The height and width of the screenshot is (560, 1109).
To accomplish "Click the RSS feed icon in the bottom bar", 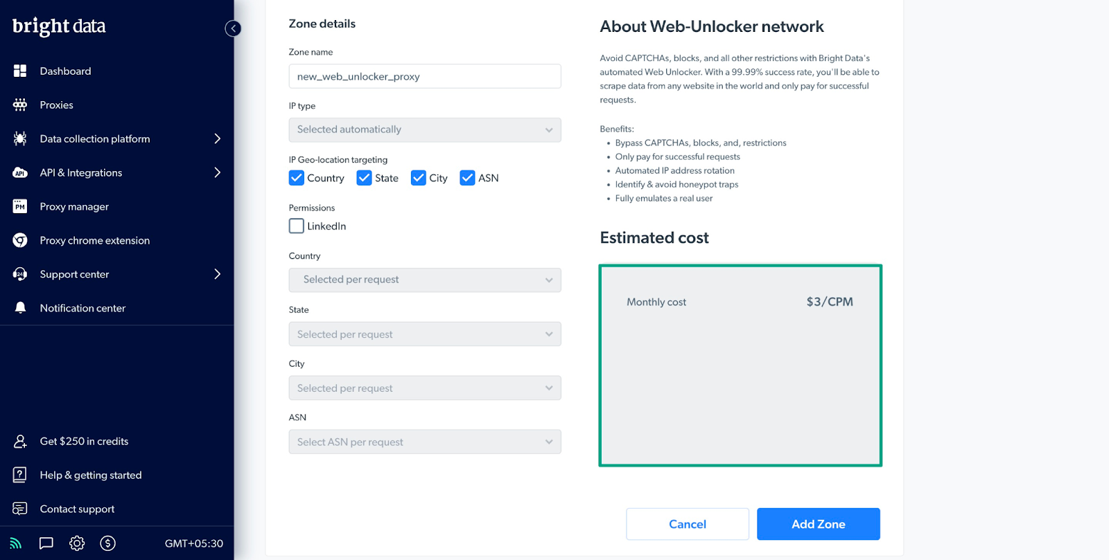I will pyautogui.click(x=16, y=543).
